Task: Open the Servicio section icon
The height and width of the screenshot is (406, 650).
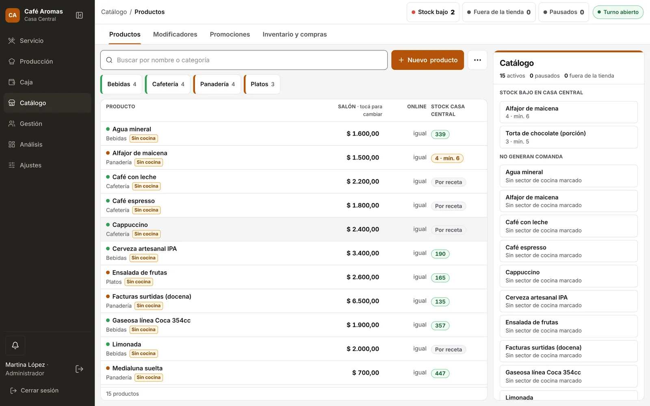Action: pos(12,41)
